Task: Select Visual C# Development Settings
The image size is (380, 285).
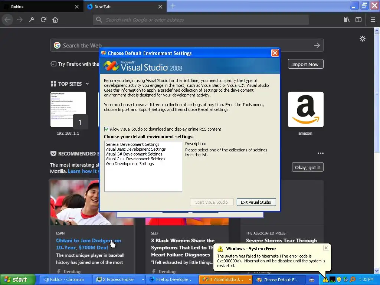Action: pos(134,154)
